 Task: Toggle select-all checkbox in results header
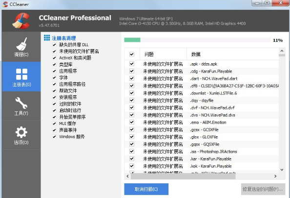click(132, 54)
